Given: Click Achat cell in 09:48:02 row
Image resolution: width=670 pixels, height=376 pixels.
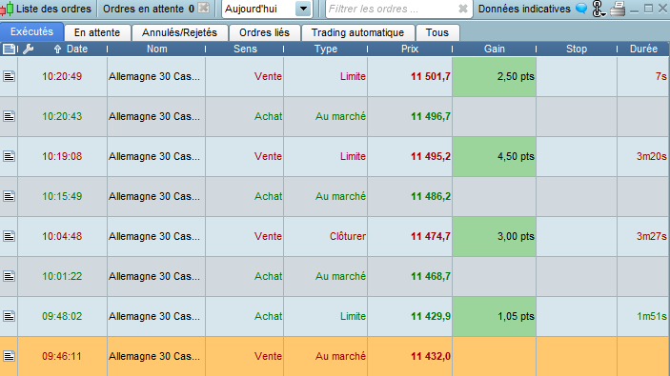Looking at the screenshot, I should tap(244, 316).
